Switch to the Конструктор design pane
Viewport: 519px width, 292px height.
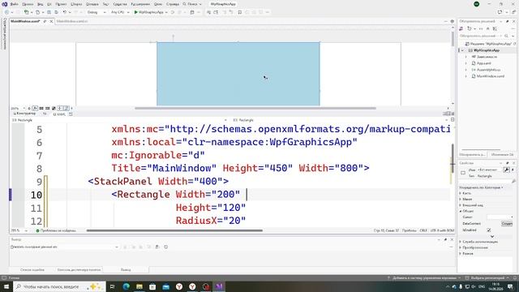coord(25,114)
